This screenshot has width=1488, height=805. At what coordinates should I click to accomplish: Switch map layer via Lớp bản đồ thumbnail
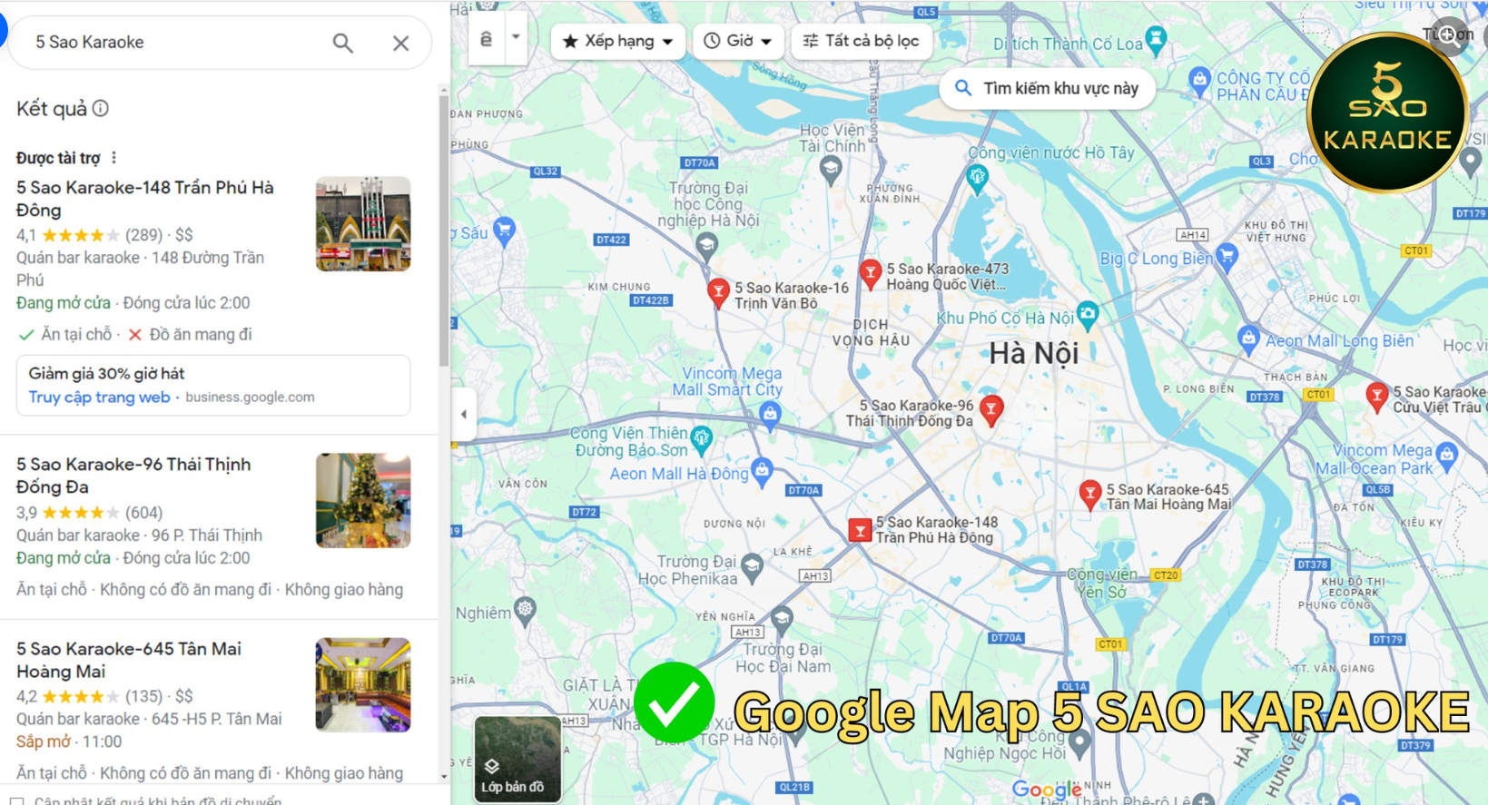point(517,759)
